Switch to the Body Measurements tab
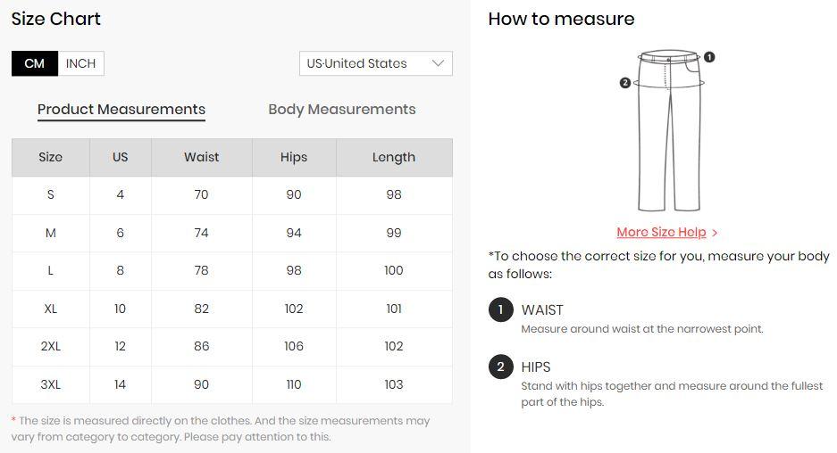This screenshot has width=837, height=453. (341, 110)
